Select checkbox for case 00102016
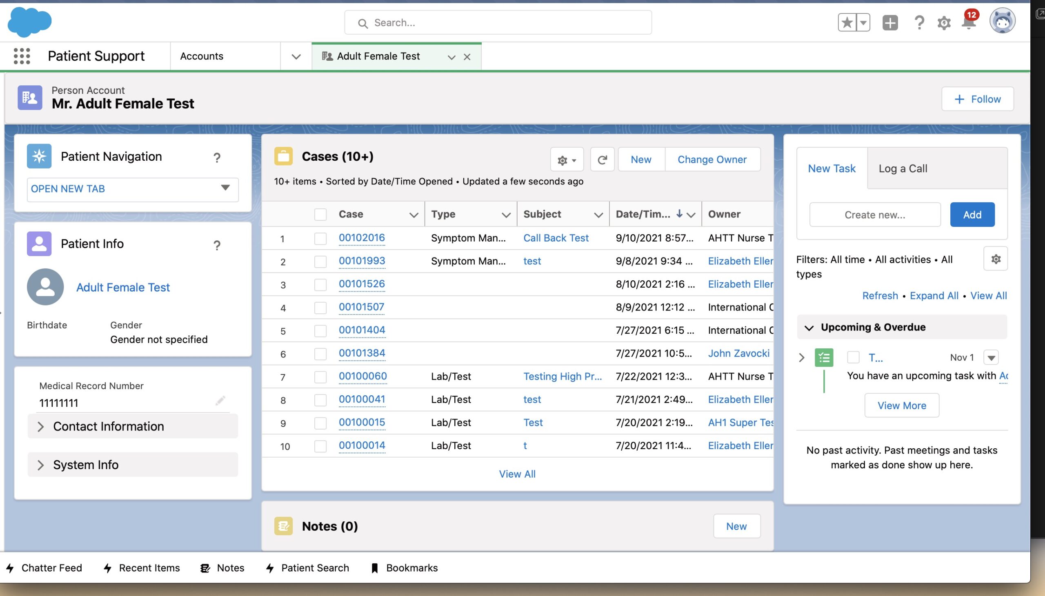Image resolution: width=1045 pixels, height=596 pixels. (x=320, y=238)
